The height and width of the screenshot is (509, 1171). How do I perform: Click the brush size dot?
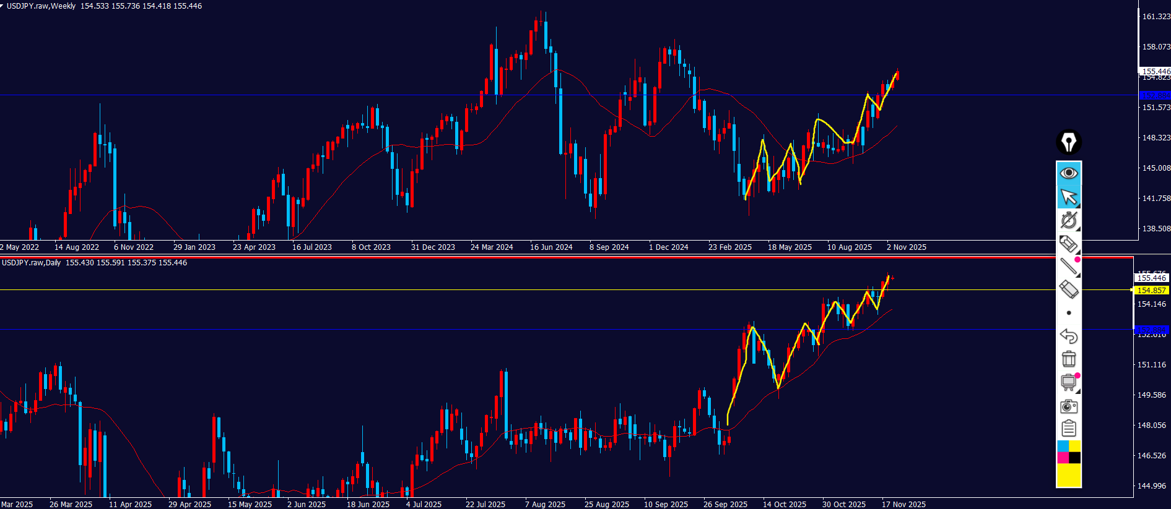click(x=1068, y=313)
